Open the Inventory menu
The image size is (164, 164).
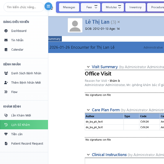click(135, 7)
